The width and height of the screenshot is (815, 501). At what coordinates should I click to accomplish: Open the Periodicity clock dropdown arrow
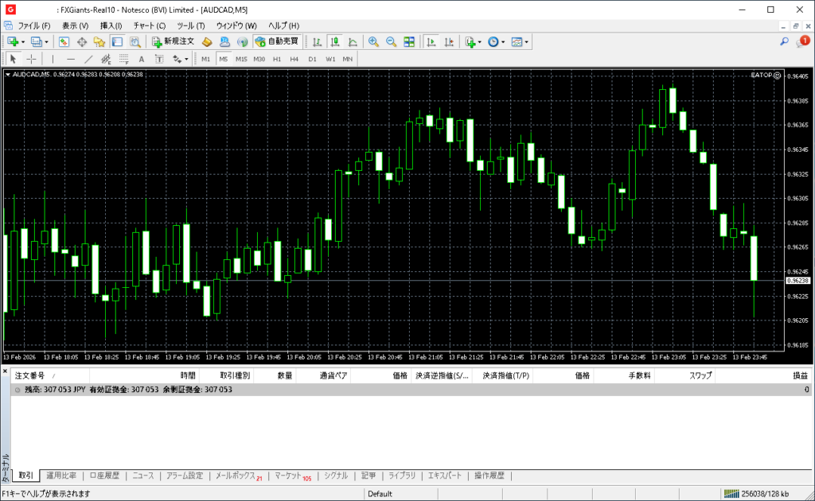click(503, 41)
